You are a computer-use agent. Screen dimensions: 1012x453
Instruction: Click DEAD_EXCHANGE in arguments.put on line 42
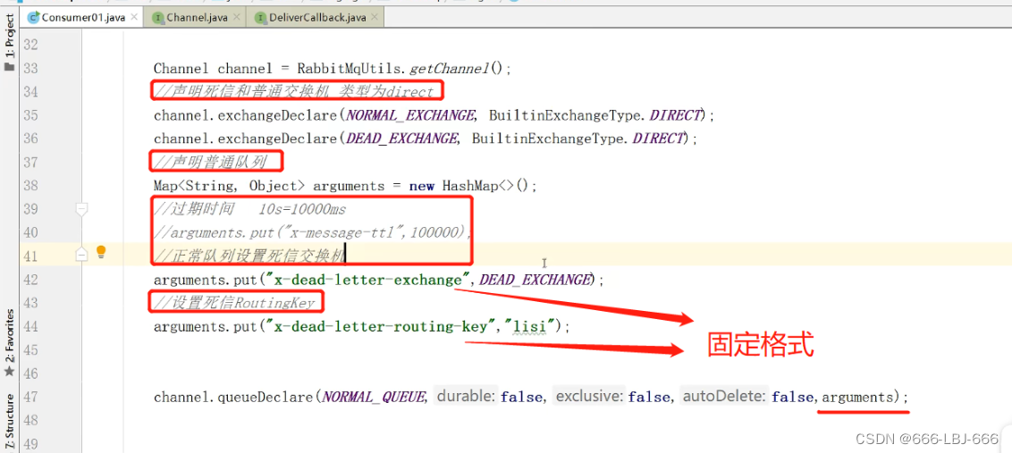point(536,280)
